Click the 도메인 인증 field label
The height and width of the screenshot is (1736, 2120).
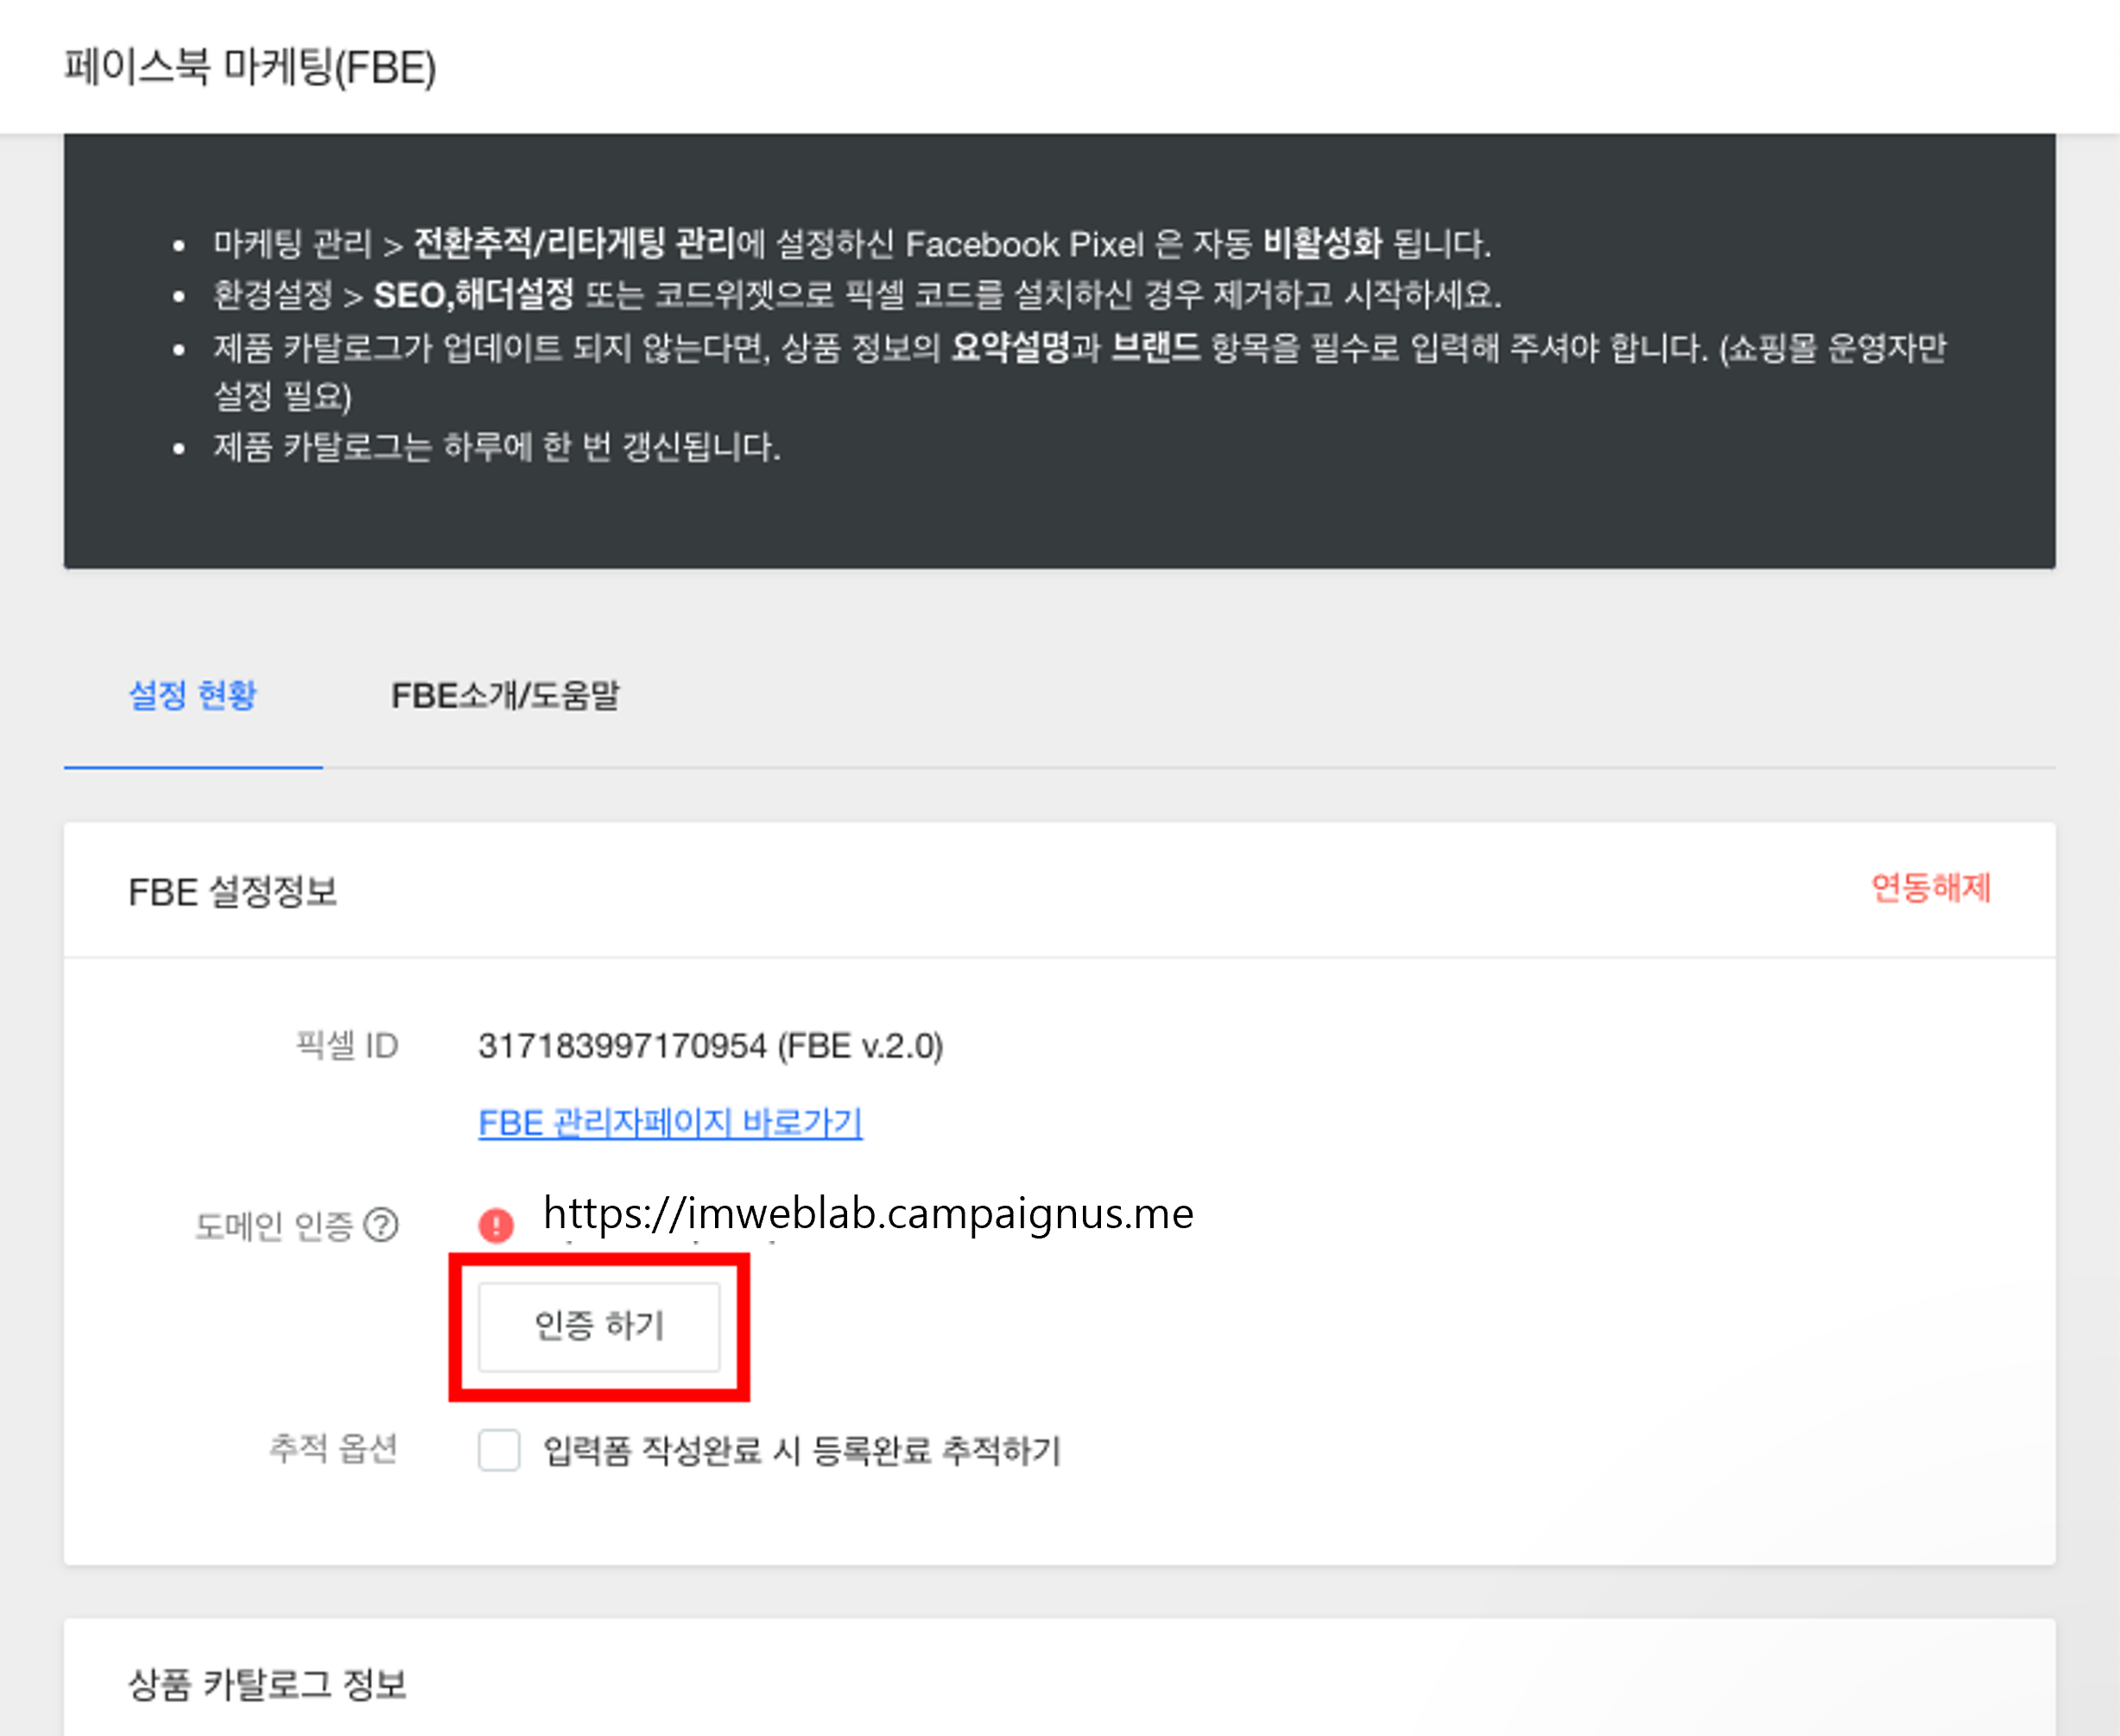point(273,1226)
